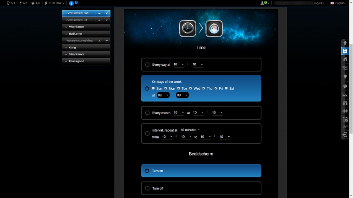Click the Logout link
Image resolution: width=353 pixels, height=198 pixels.
[x=318, y=3]
